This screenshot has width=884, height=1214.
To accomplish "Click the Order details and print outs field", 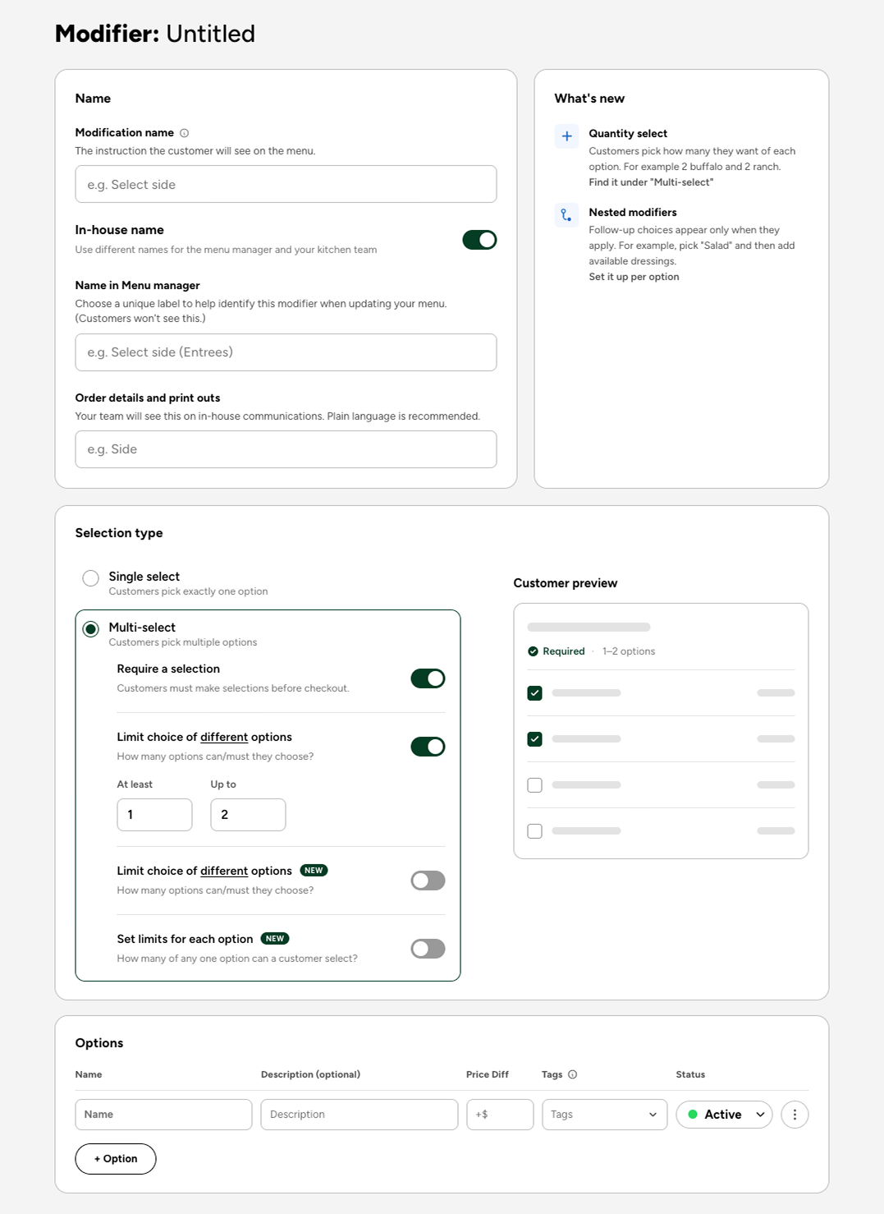I will coord(286,449).
